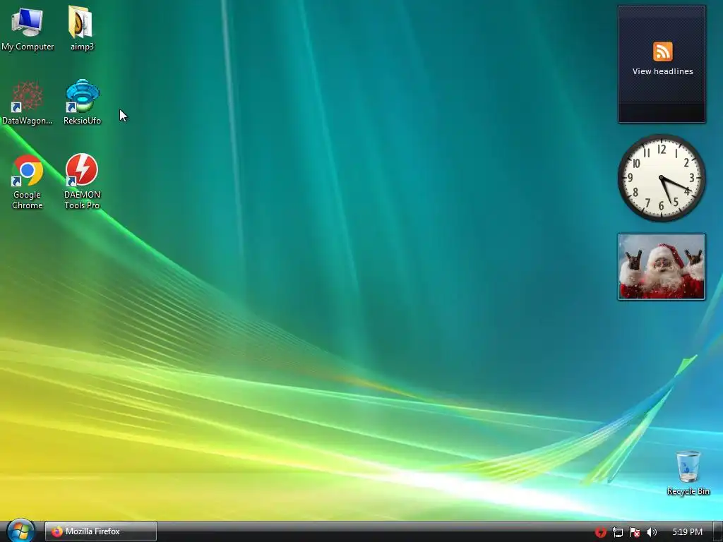This screenshot has width=723, height=542.
Task: Click the Show desktop button
Action: pyautogui.click(x=718, y=531)
